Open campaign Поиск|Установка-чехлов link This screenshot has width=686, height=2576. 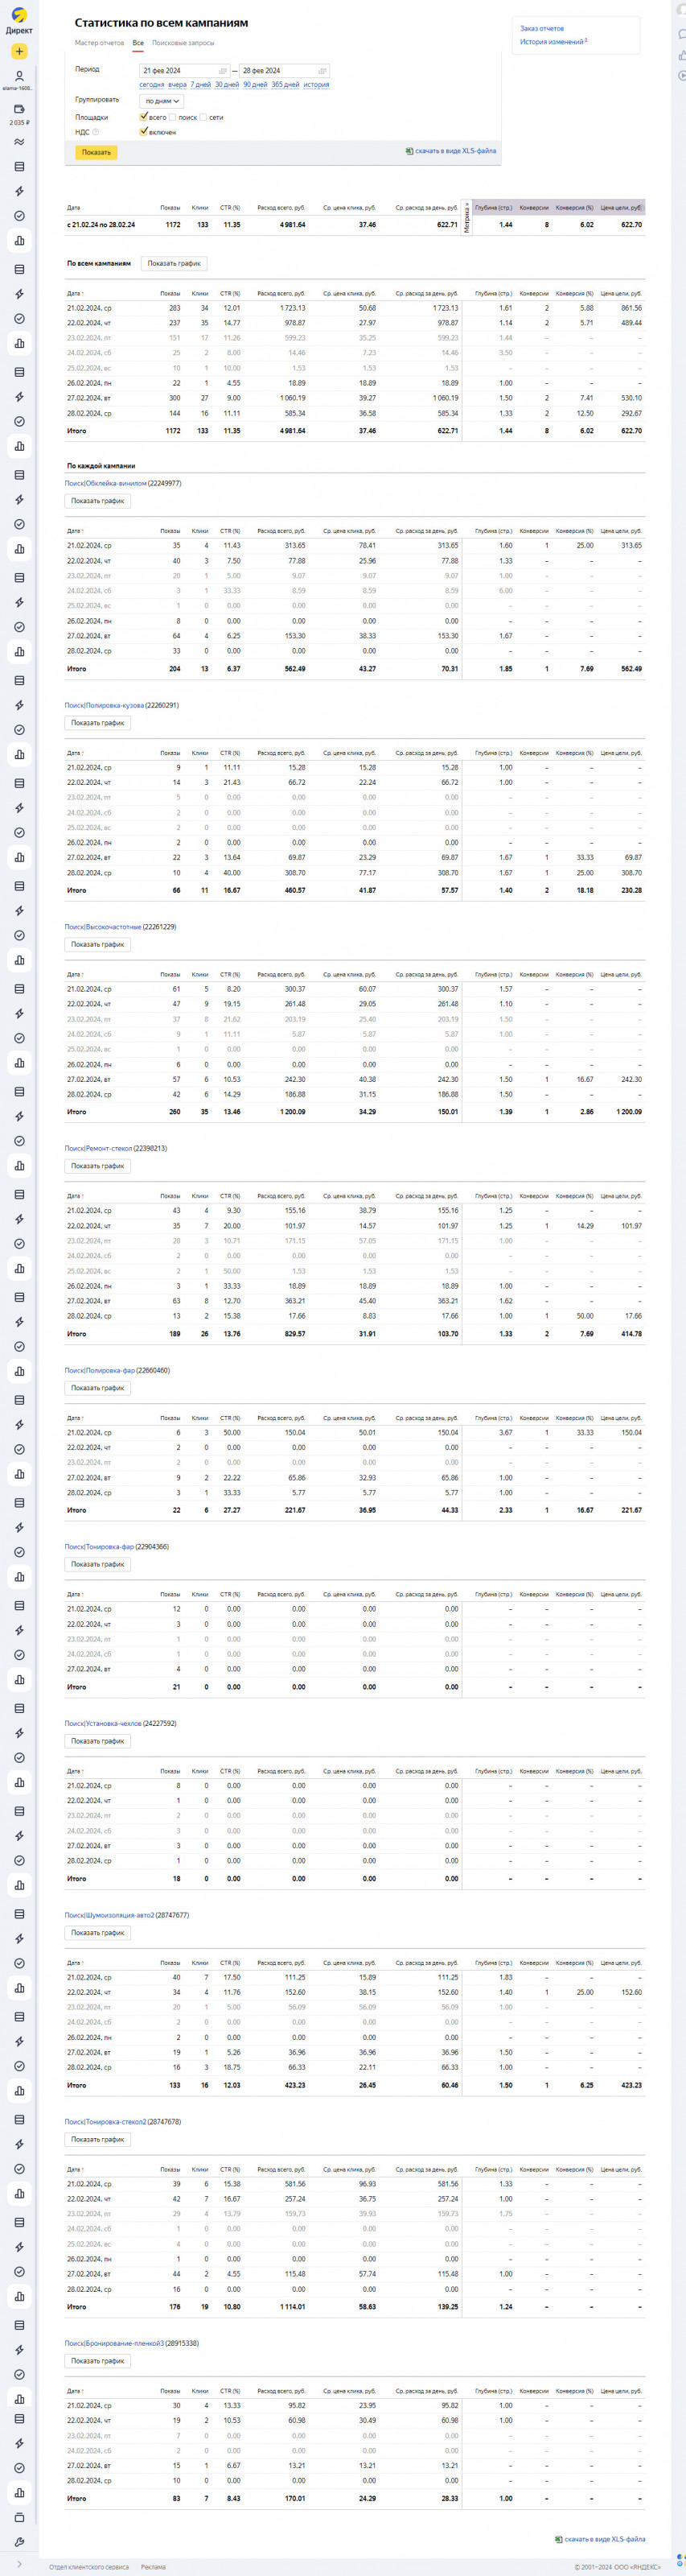pos(103,1723)
